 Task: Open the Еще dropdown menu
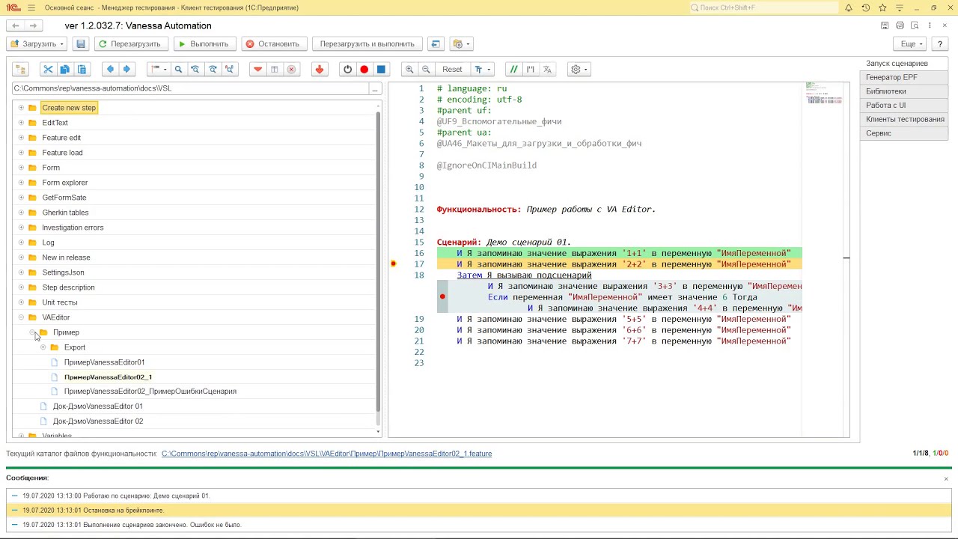tap(911, 44)
